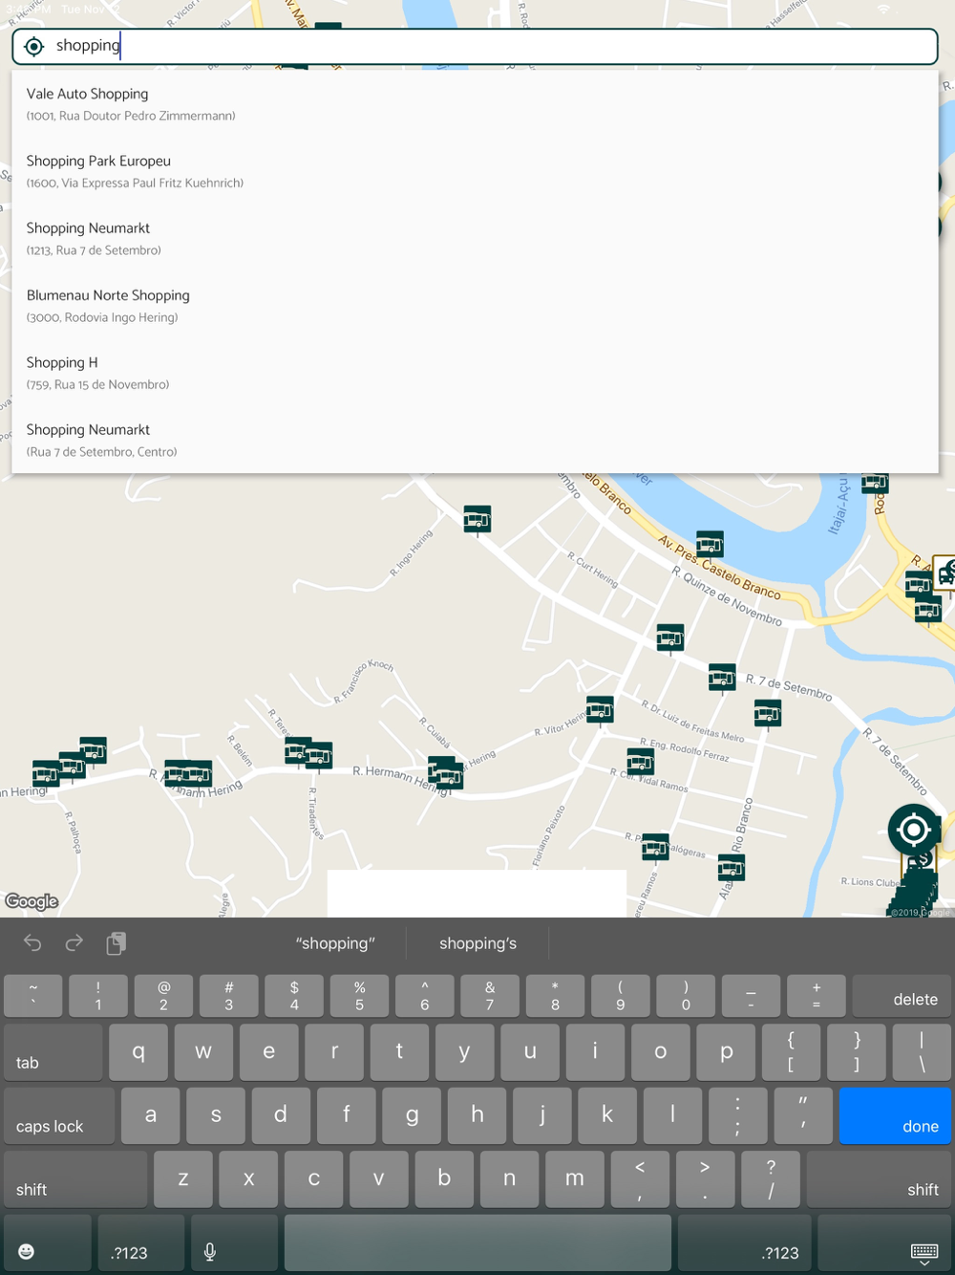Open bus stop marker beside R. Ingo Hering
This screenshot has width=955, height=1275.
pyautogui.click(x=477, y=520)
